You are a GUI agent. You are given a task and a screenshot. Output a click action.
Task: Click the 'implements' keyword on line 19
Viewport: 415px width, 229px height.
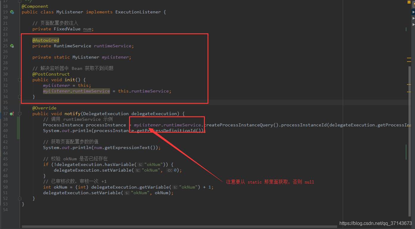pyautogui.click(x=99, y=12)
